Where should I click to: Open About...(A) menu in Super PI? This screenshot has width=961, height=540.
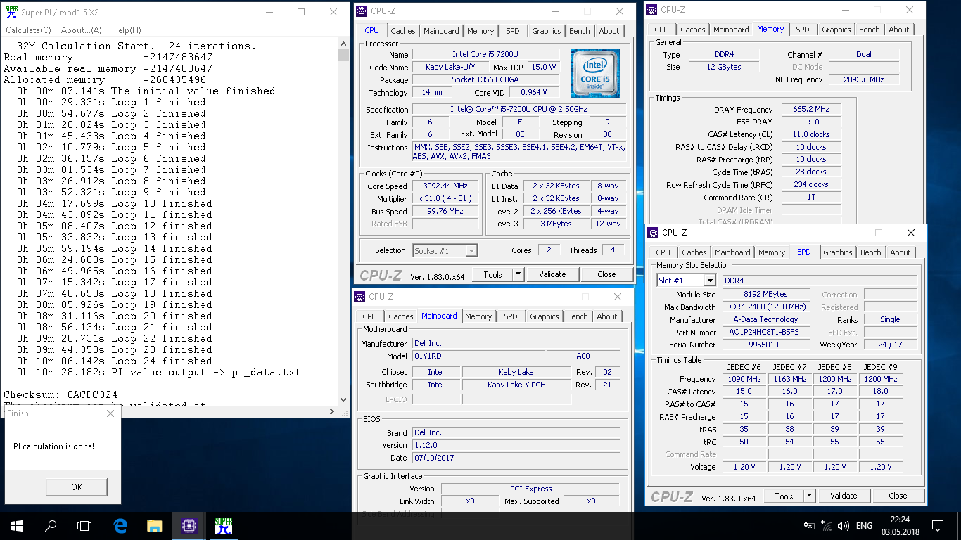[x=81, y=30]
